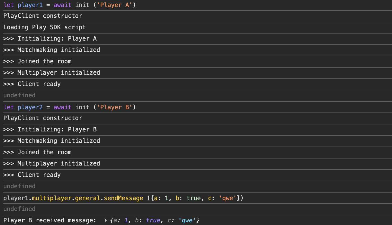Click the 'player1' object at the start of the sendMessage line
This screenshot has width=392, height=225.
click(x=16, y=198)
